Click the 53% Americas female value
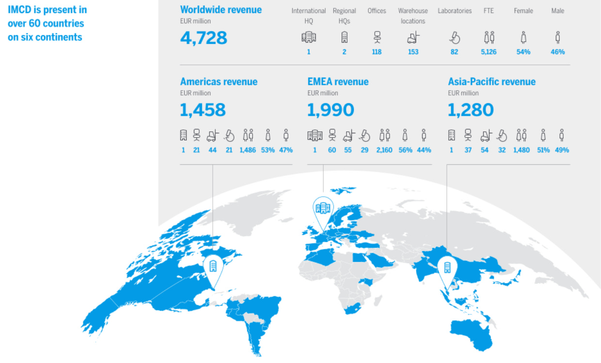 pyautogui.click(x=268, y=150)
